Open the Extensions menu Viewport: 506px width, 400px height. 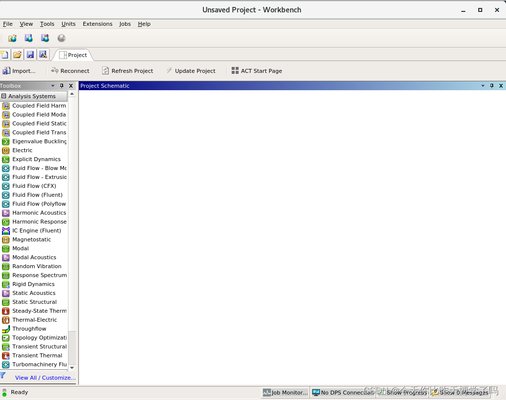pyautogui.click(x=97, y=24)
